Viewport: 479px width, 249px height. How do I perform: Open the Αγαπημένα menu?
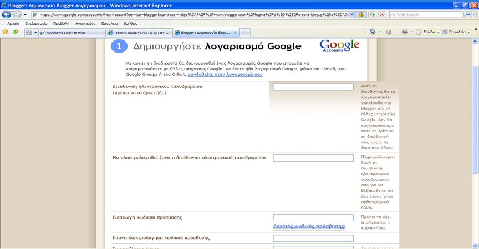(85, 23)
